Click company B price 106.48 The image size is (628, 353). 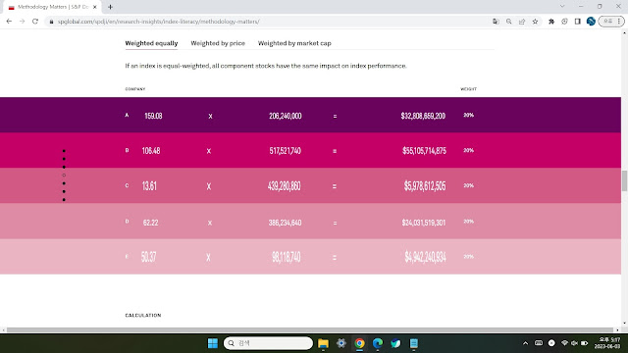(151, 151)
